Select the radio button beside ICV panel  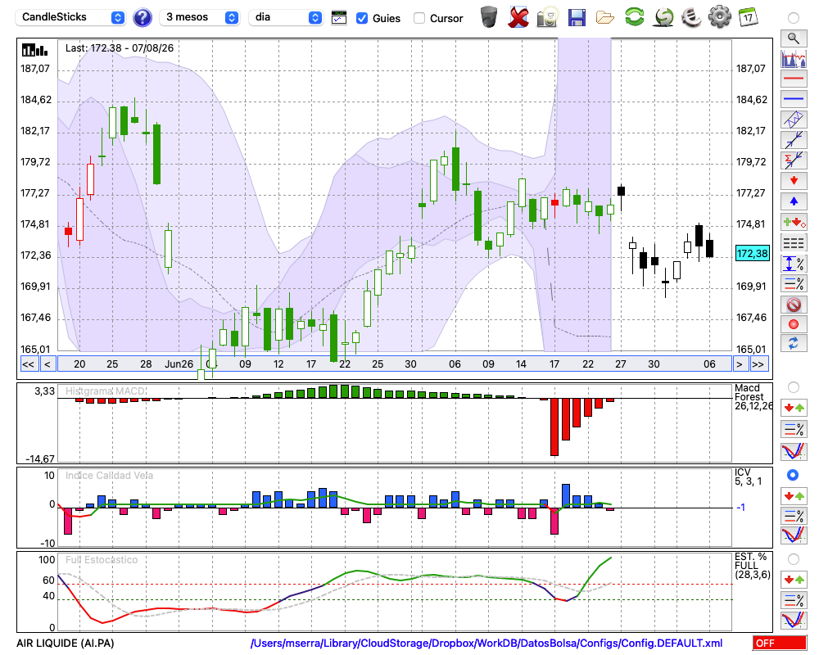tap(793, 475)
